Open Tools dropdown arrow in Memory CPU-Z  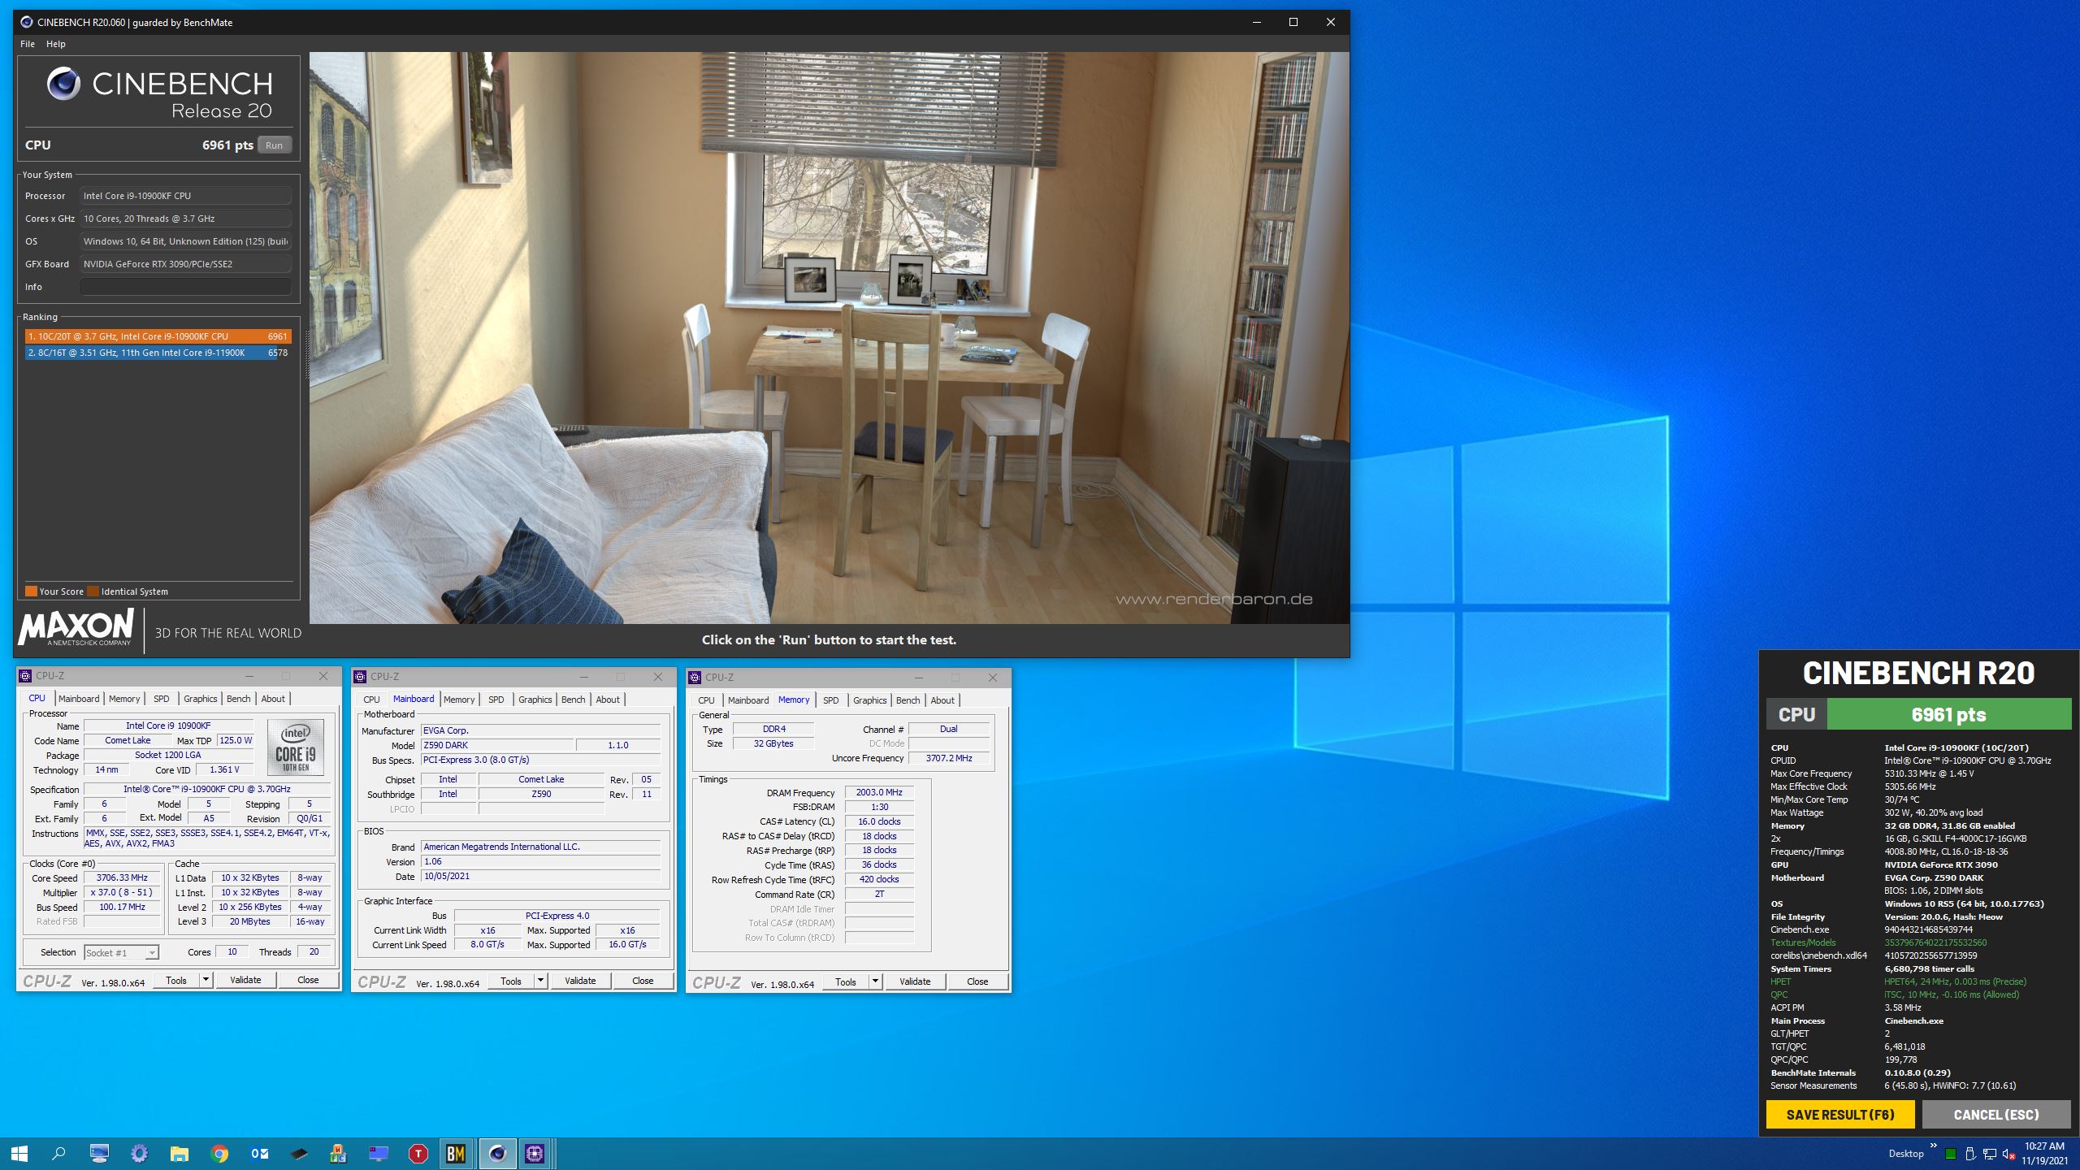click(x=875, y=981)
